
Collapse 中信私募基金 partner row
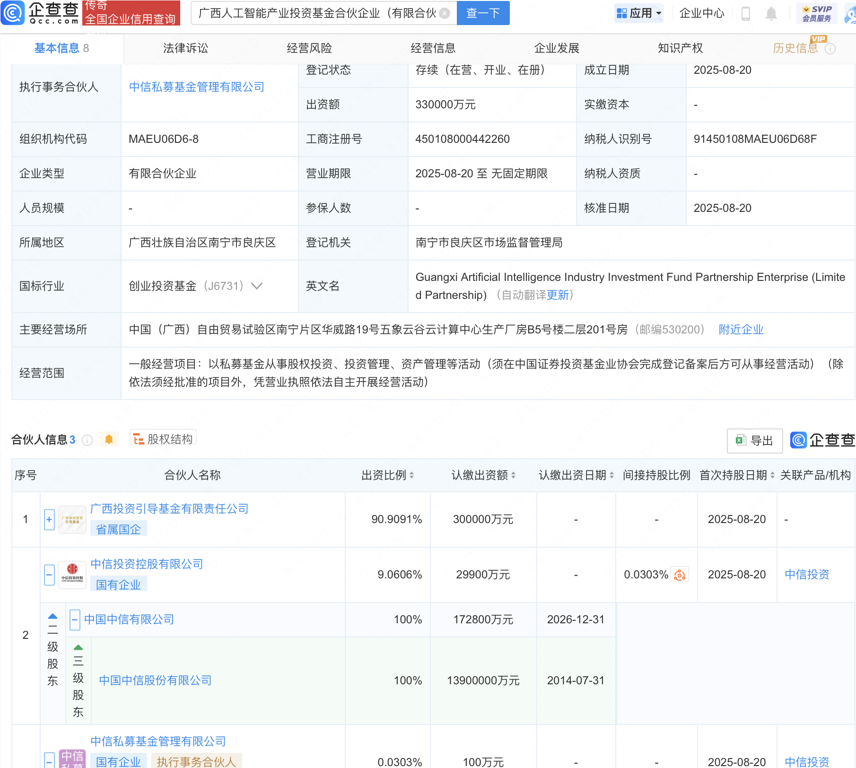tap(49, 760)
